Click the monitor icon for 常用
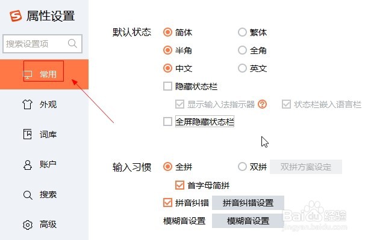The height and width of the screenshot is (240, 368). coord(27,75)
